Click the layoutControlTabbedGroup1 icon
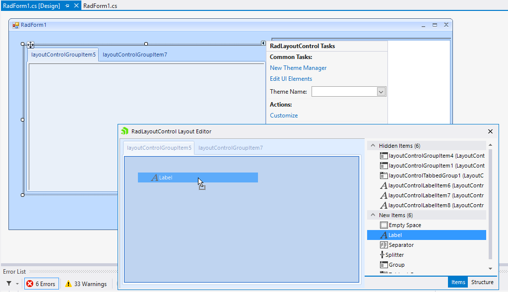The height and width of the screenshot is (292, 508). pos(383,176)
